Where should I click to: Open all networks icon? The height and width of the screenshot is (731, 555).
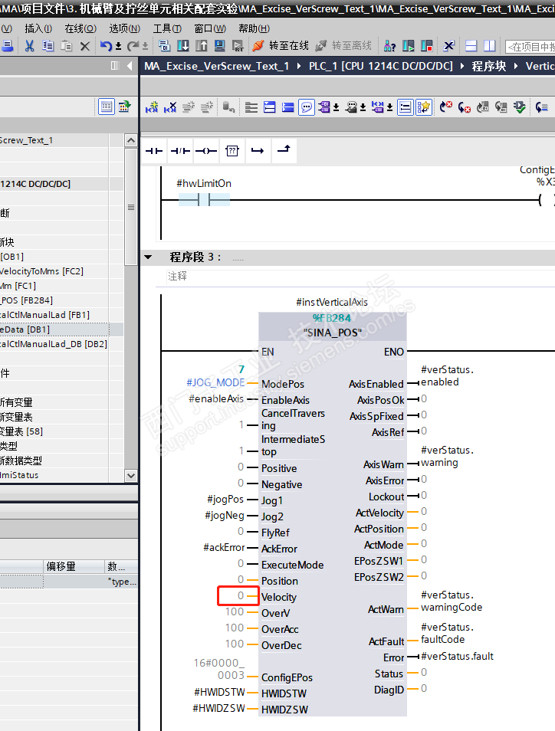pyautogui.click(x=270, y=107)
